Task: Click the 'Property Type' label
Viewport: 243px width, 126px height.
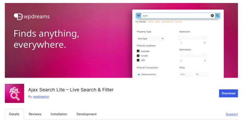Action: click(x=144, y=32)
